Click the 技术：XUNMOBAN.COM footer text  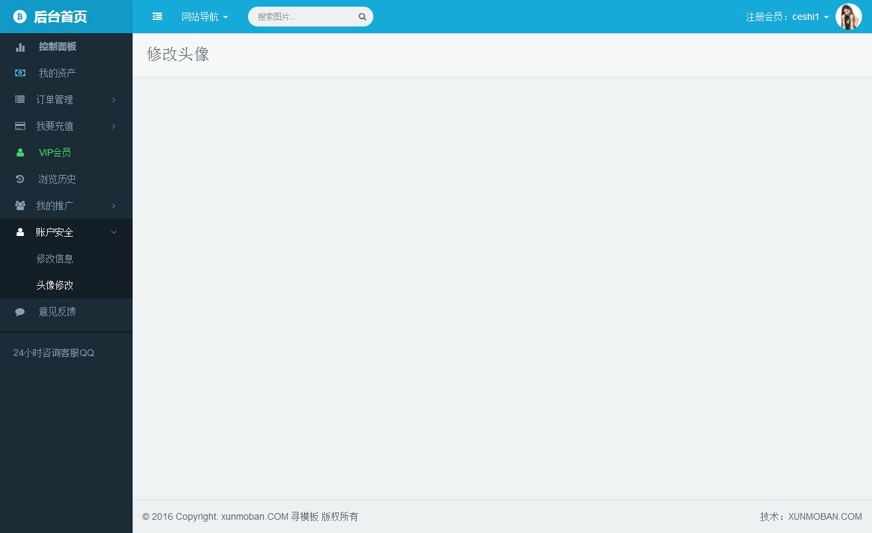(811, 516)
